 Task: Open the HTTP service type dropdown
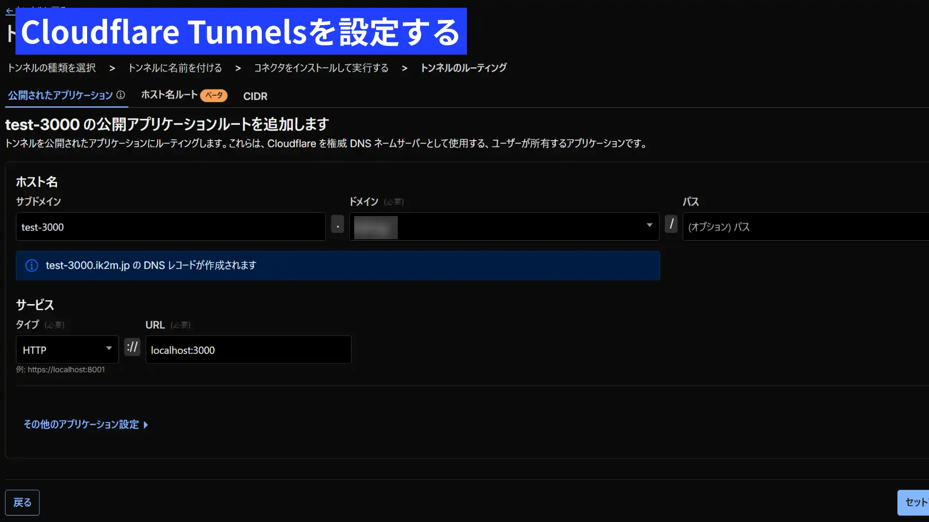point(67,350)
